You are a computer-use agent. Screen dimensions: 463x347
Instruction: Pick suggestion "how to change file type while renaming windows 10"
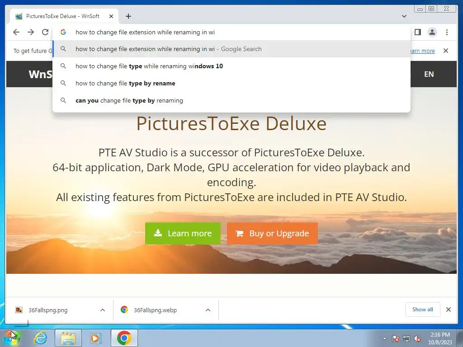pyautogui.click(x=231, y=66)
